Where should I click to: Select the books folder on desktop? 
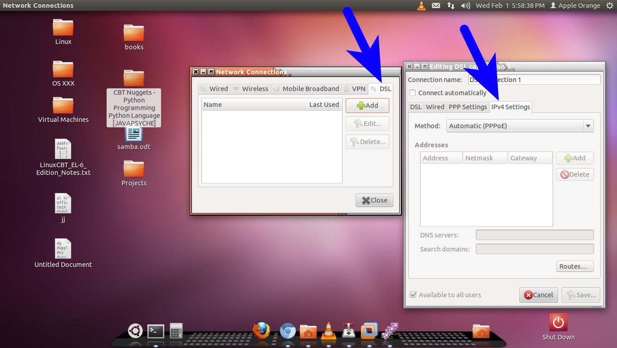[134, 37]
